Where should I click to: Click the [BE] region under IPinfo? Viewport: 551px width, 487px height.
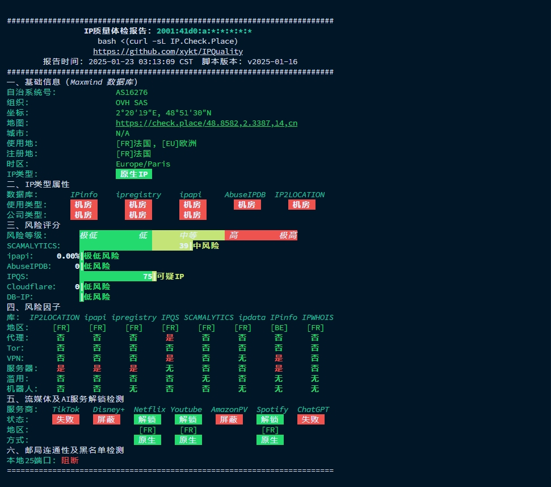point(279,327)
